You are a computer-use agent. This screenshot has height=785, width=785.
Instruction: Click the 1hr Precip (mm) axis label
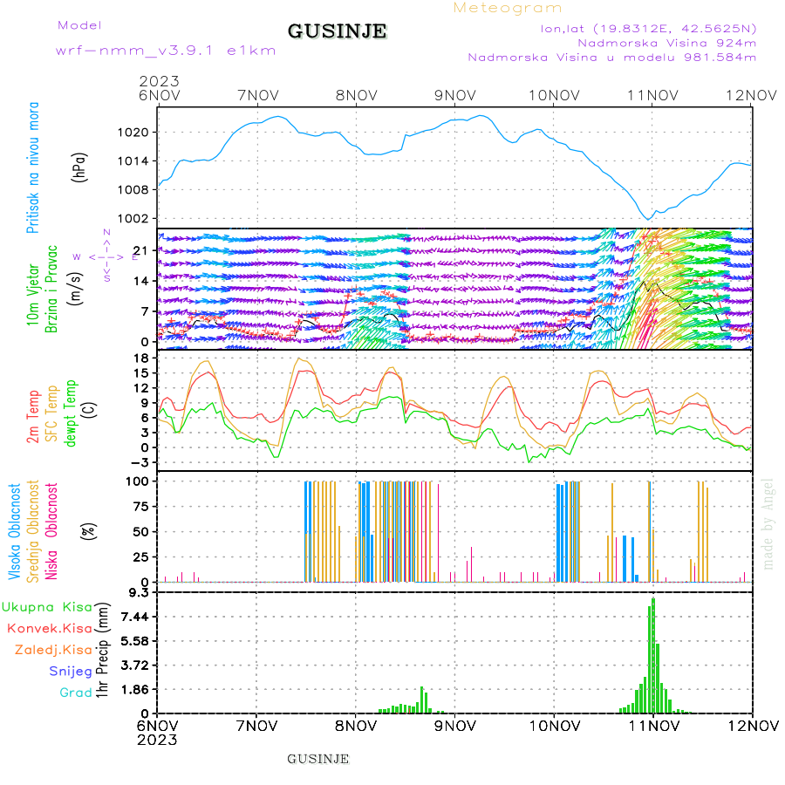coord(102,650)
